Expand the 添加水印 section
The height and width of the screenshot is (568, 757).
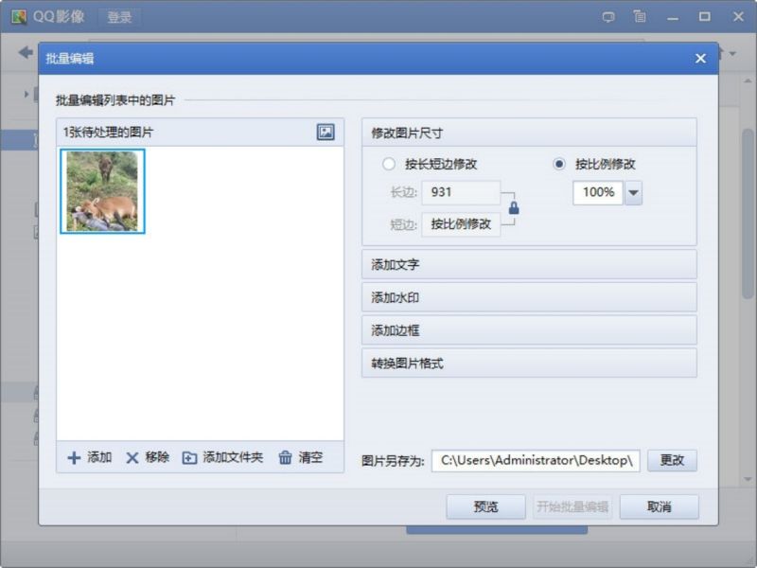tap(529, 297)
